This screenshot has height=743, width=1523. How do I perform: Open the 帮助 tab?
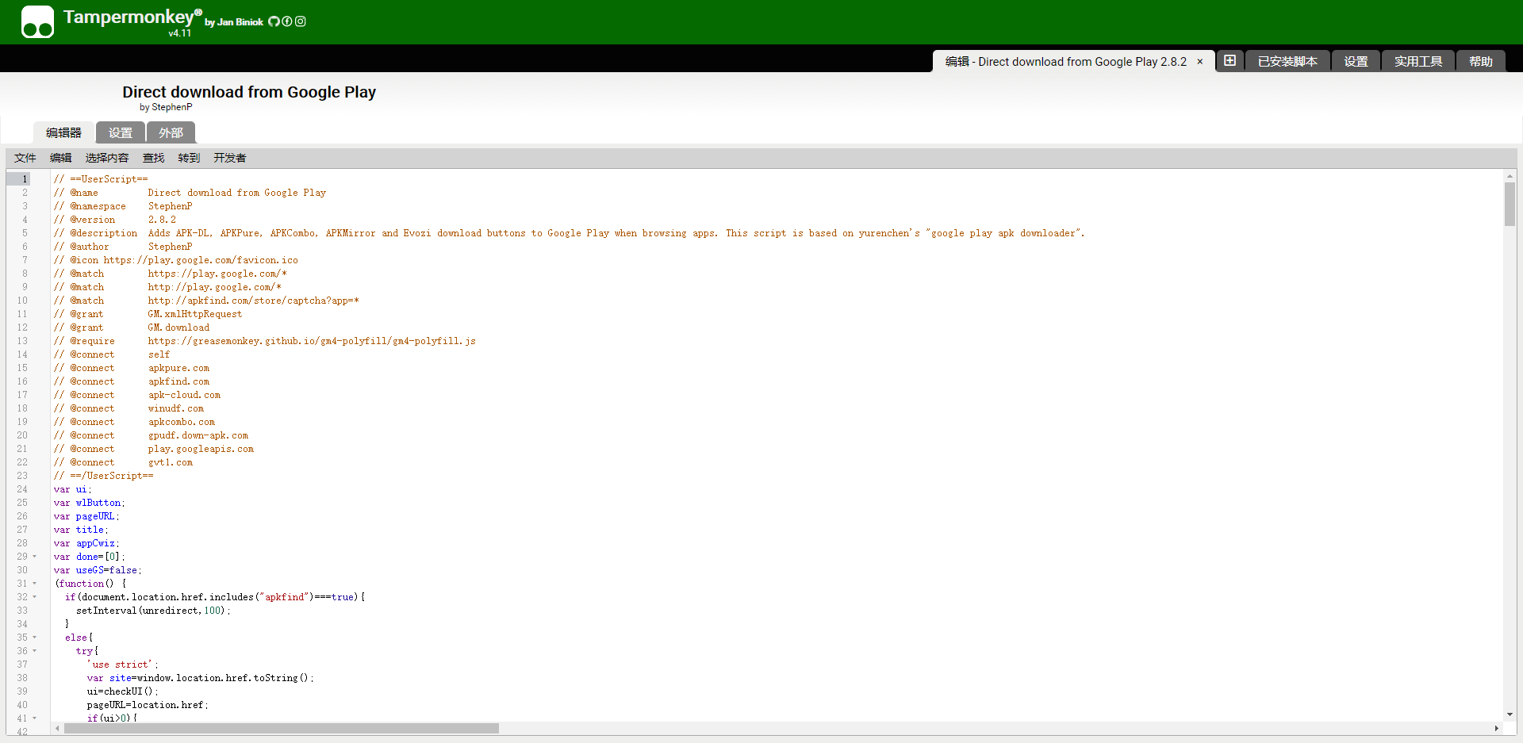(1480, 61)
